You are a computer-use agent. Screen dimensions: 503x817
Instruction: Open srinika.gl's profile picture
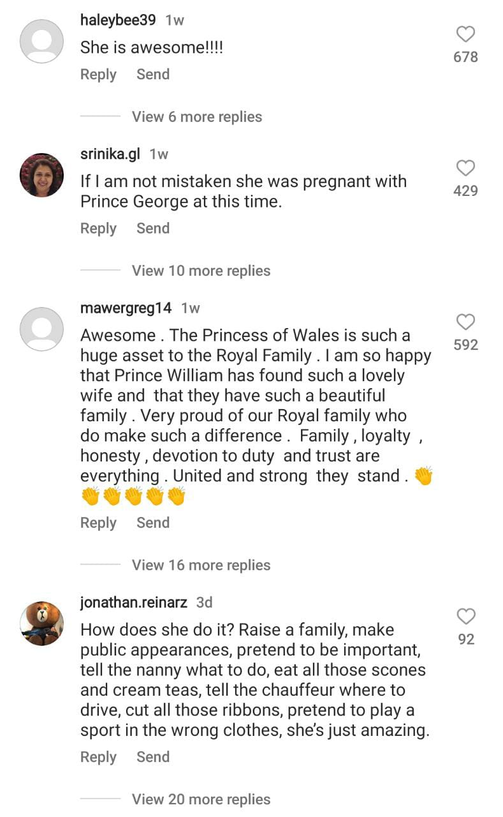42,175
